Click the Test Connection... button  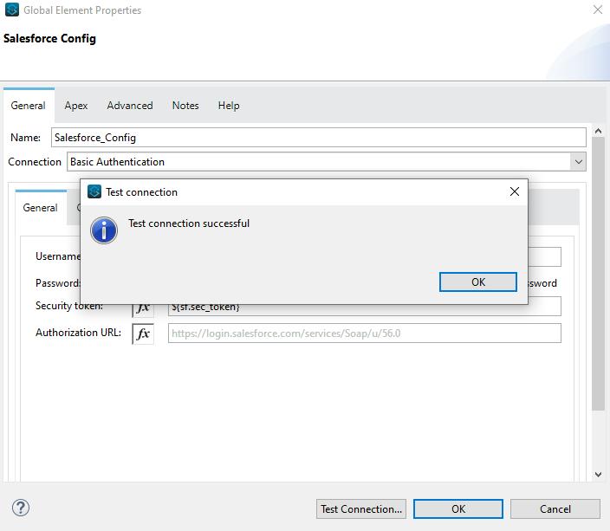tap(361, 508)
